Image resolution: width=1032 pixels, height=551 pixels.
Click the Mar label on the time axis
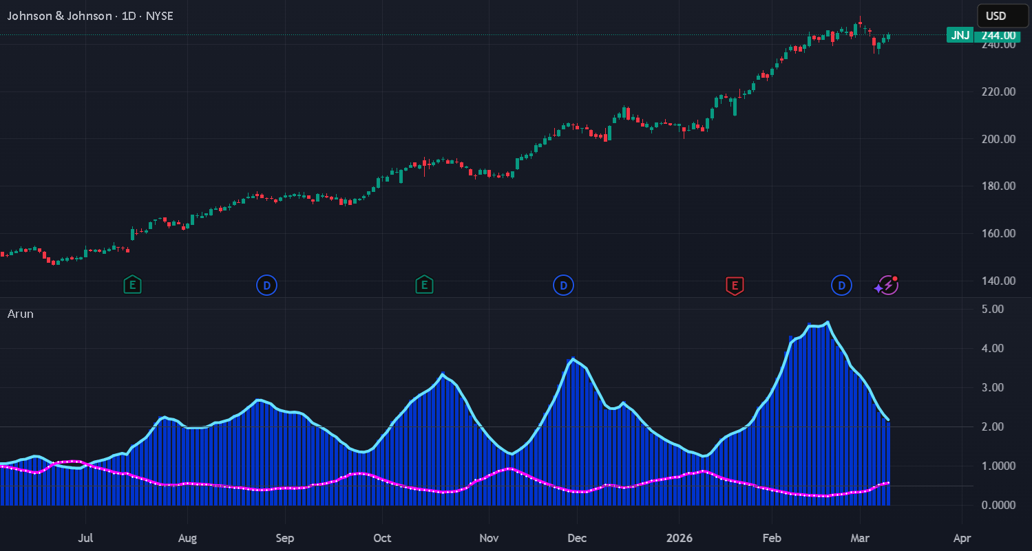pyautogui.click(x=861, y=537)
